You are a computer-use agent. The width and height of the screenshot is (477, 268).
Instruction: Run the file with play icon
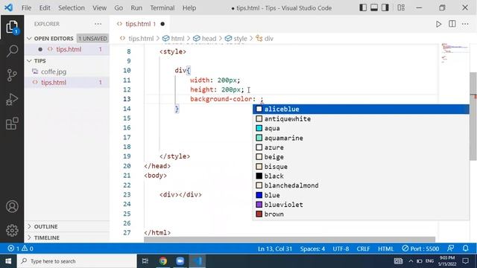tap(438, 24)
